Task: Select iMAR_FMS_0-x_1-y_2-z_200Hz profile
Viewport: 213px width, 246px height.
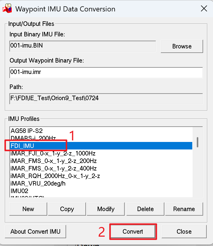Action: (x=101, y=161)
